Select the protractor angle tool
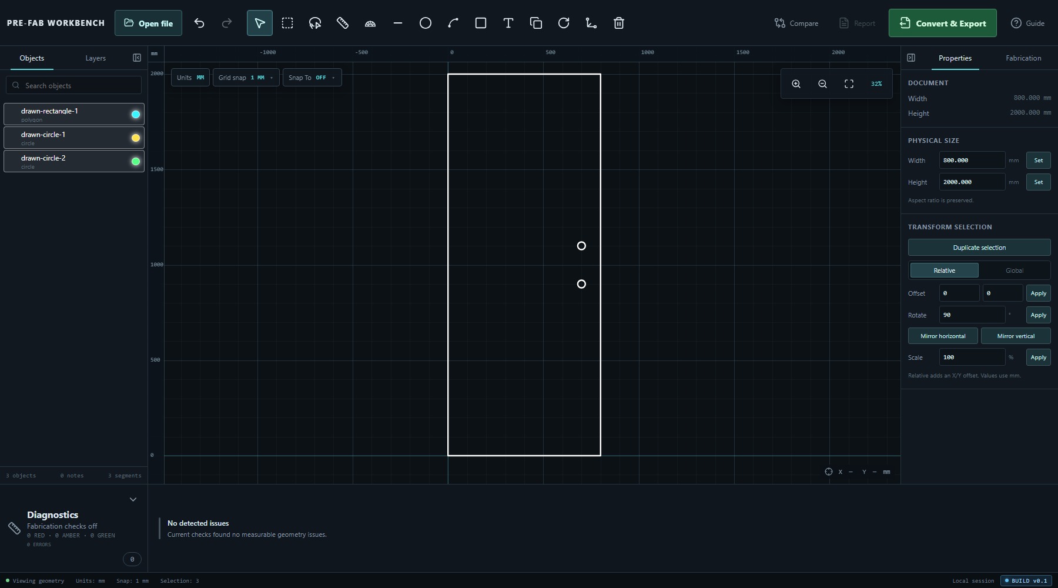 click(370, 23)
